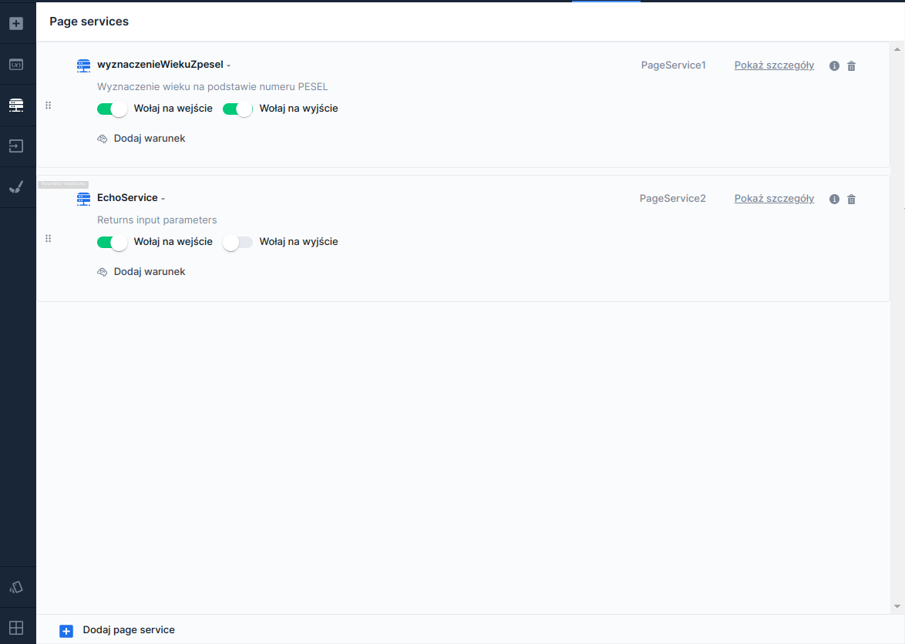Screen dimensions: 905x644
Task: Click info icon for wyznaczenieWiekuZpesel service
Action: [x=834, y=66]
